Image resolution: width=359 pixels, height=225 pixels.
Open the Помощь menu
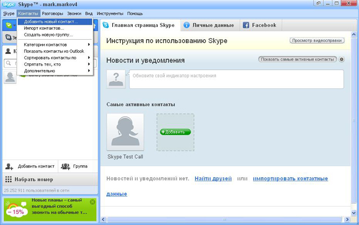135,13
